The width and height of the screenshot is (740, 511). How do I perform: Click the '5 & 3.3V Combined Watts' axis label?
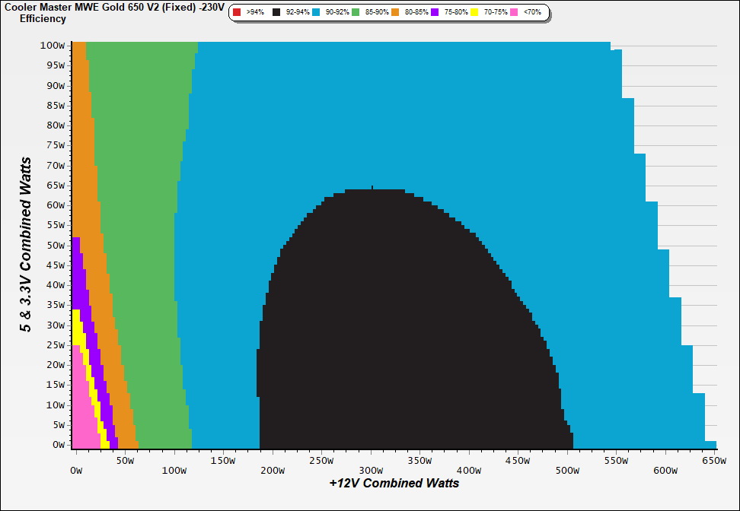tap(27, 245)
